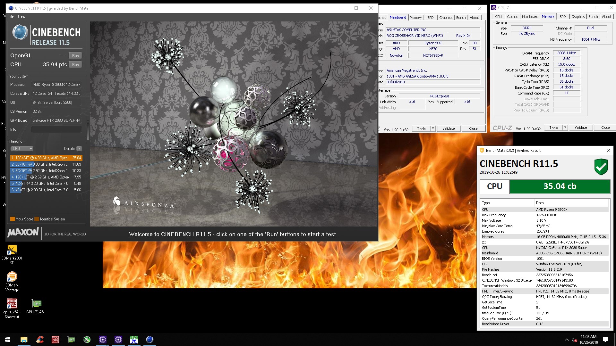The image size is (616, 346).
Task: Click the rendered Cinebench scene image
Action: 234,124
